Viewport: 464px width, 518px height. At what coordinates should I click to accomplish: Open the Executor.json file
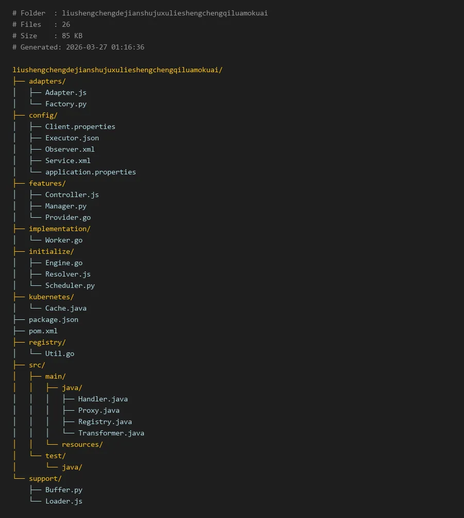(72, 138)
